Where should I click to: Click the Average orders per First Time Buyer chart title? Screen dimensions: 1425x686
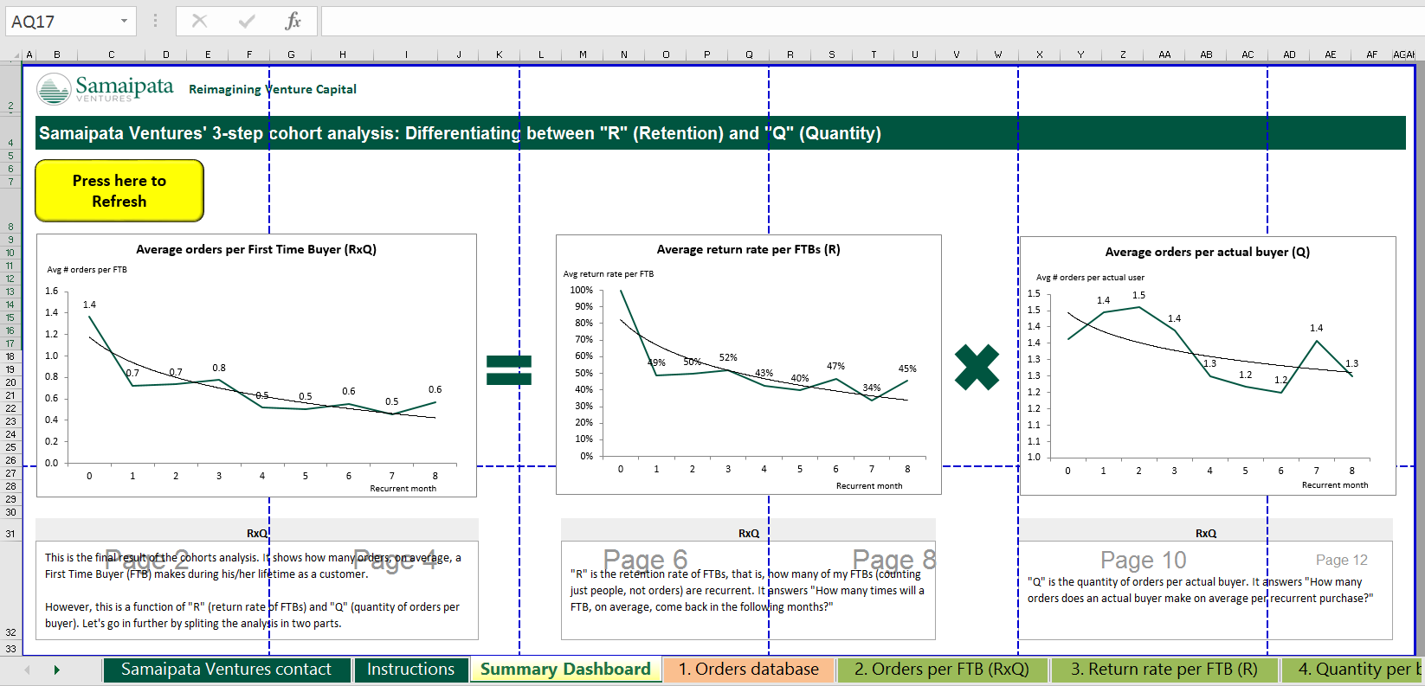(256, 249)
